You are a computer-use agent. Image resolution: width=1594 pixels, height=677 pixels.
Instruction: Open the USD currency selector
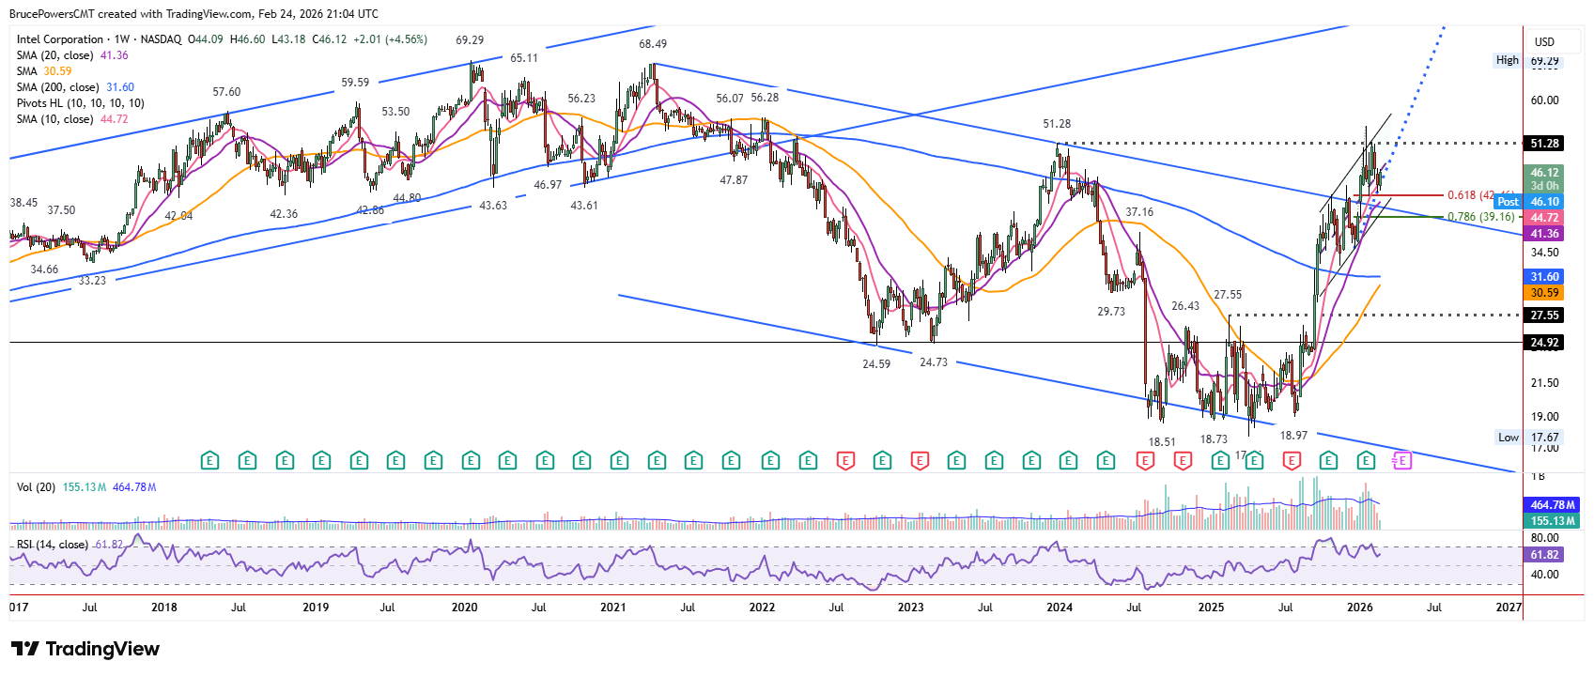click(1544, 42)
